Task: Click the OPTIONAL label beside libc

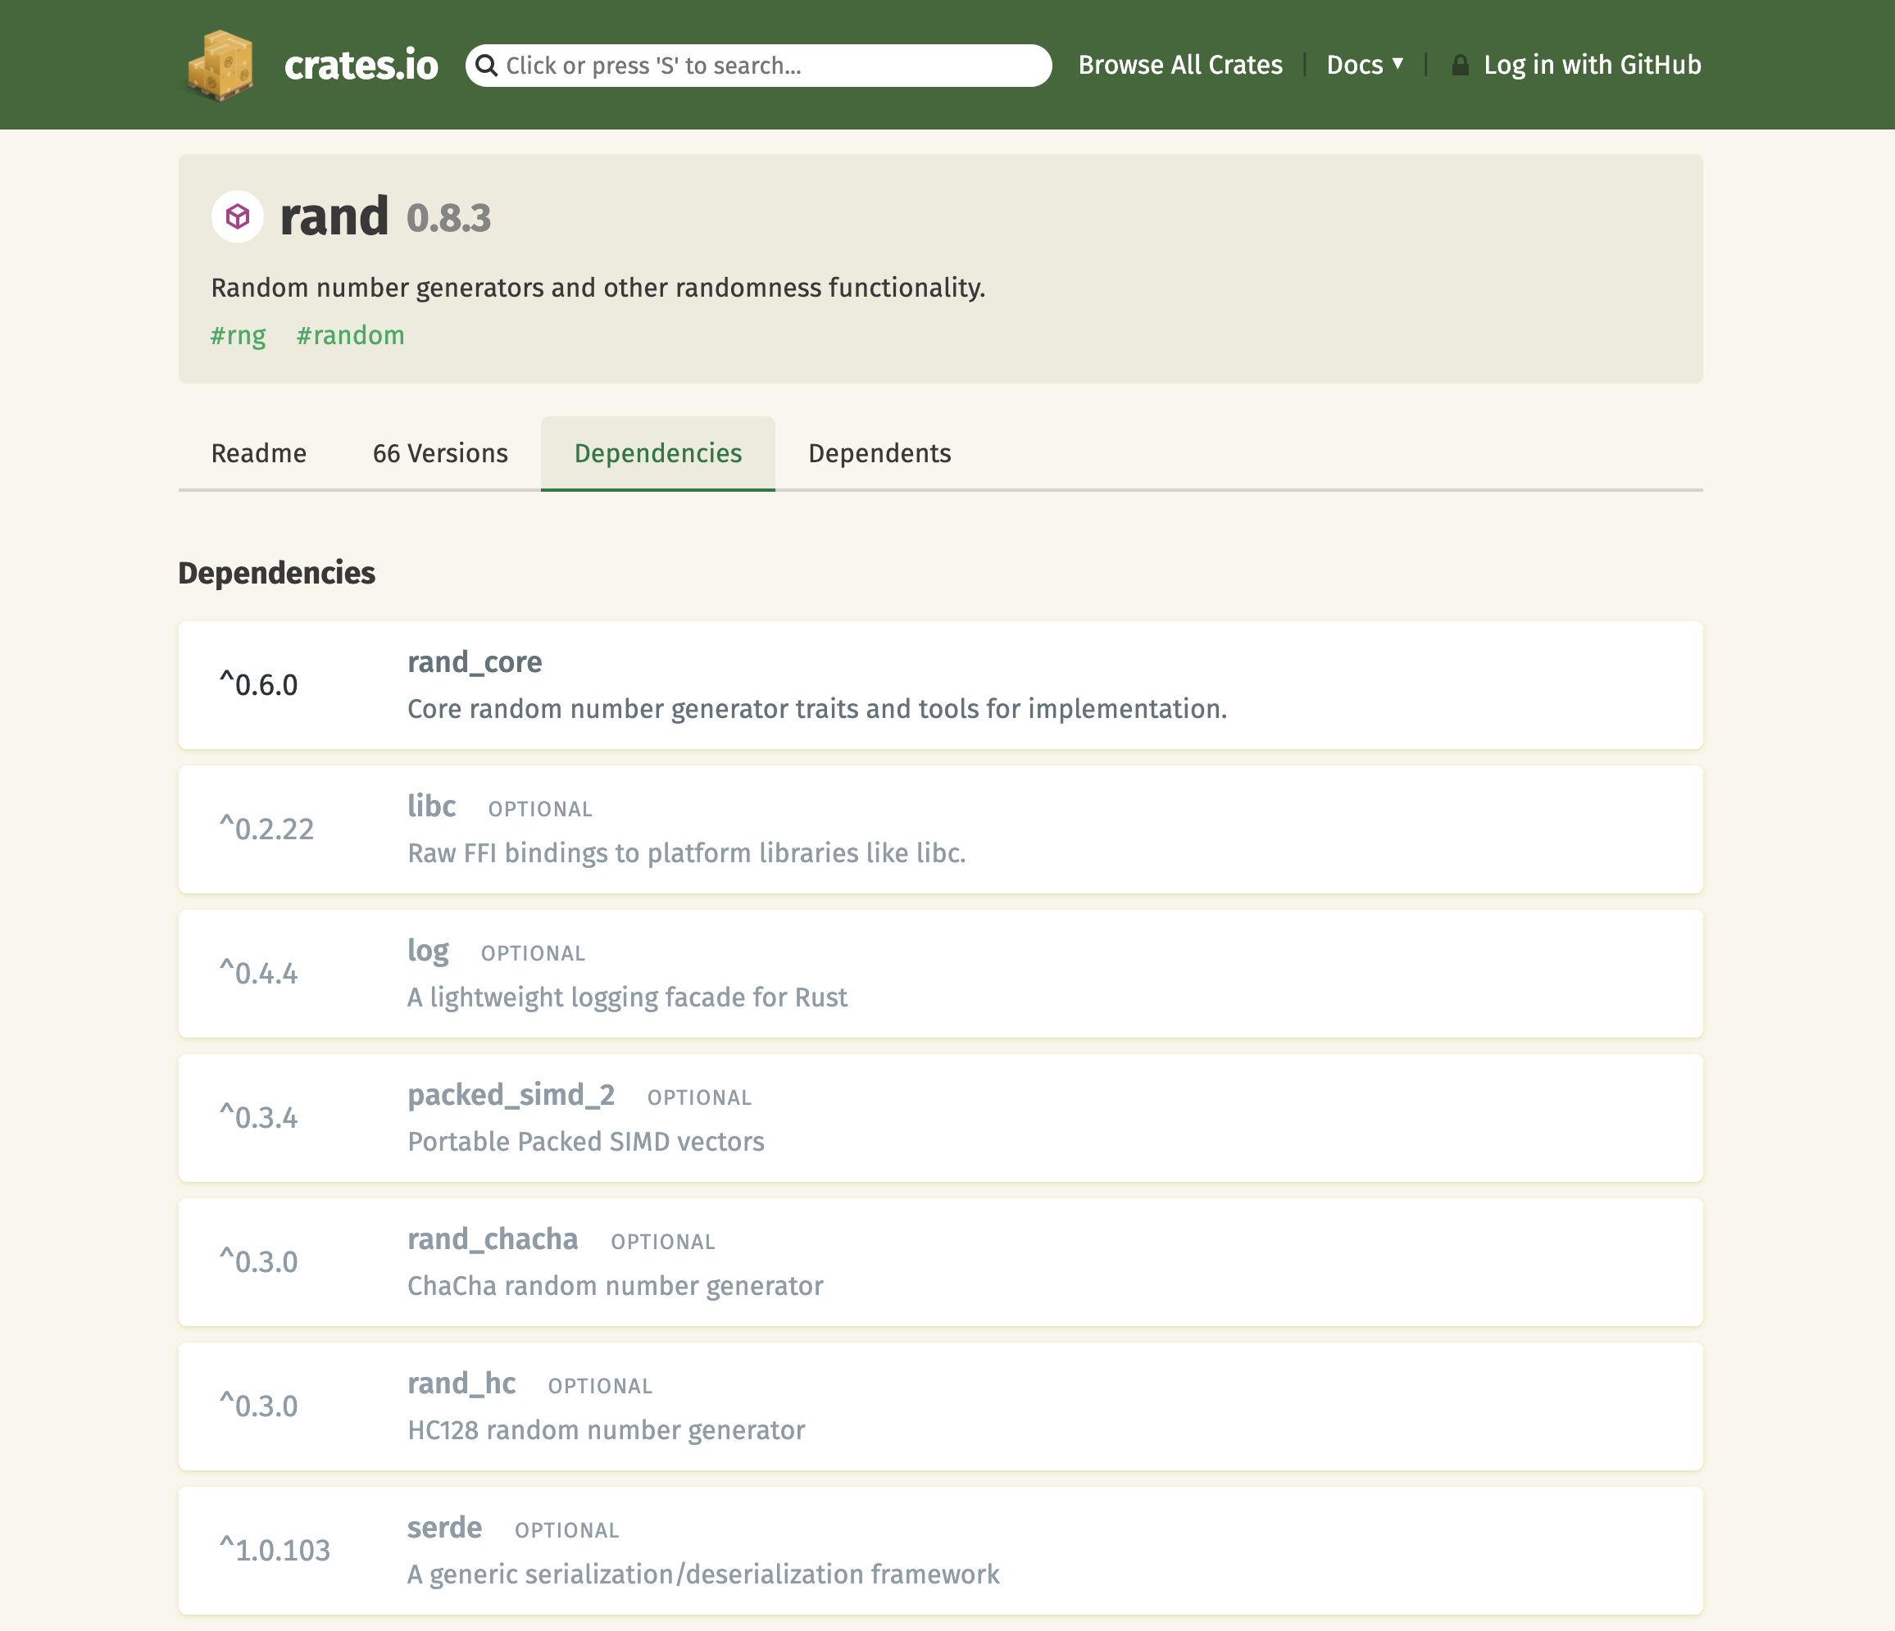Action: tap(540, 810)
